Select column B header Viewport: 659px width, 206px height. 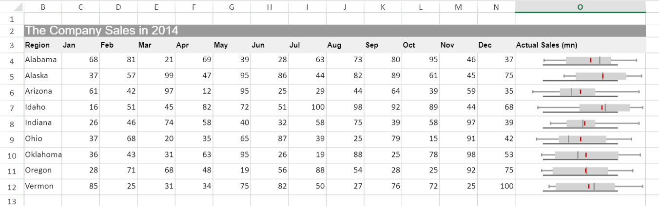(x=43, y=7)
